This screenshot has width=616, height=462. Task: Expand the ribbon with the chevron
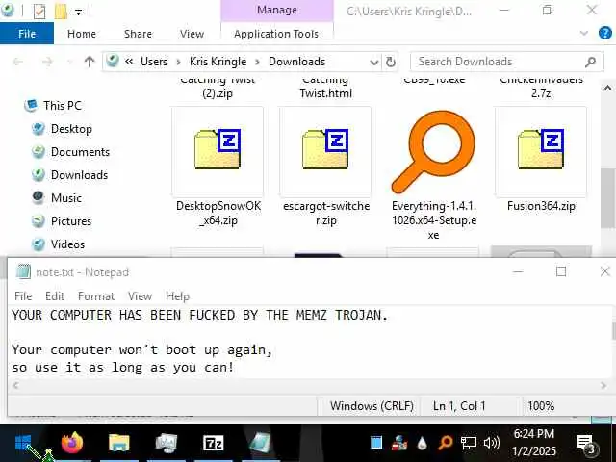point(584,33)
